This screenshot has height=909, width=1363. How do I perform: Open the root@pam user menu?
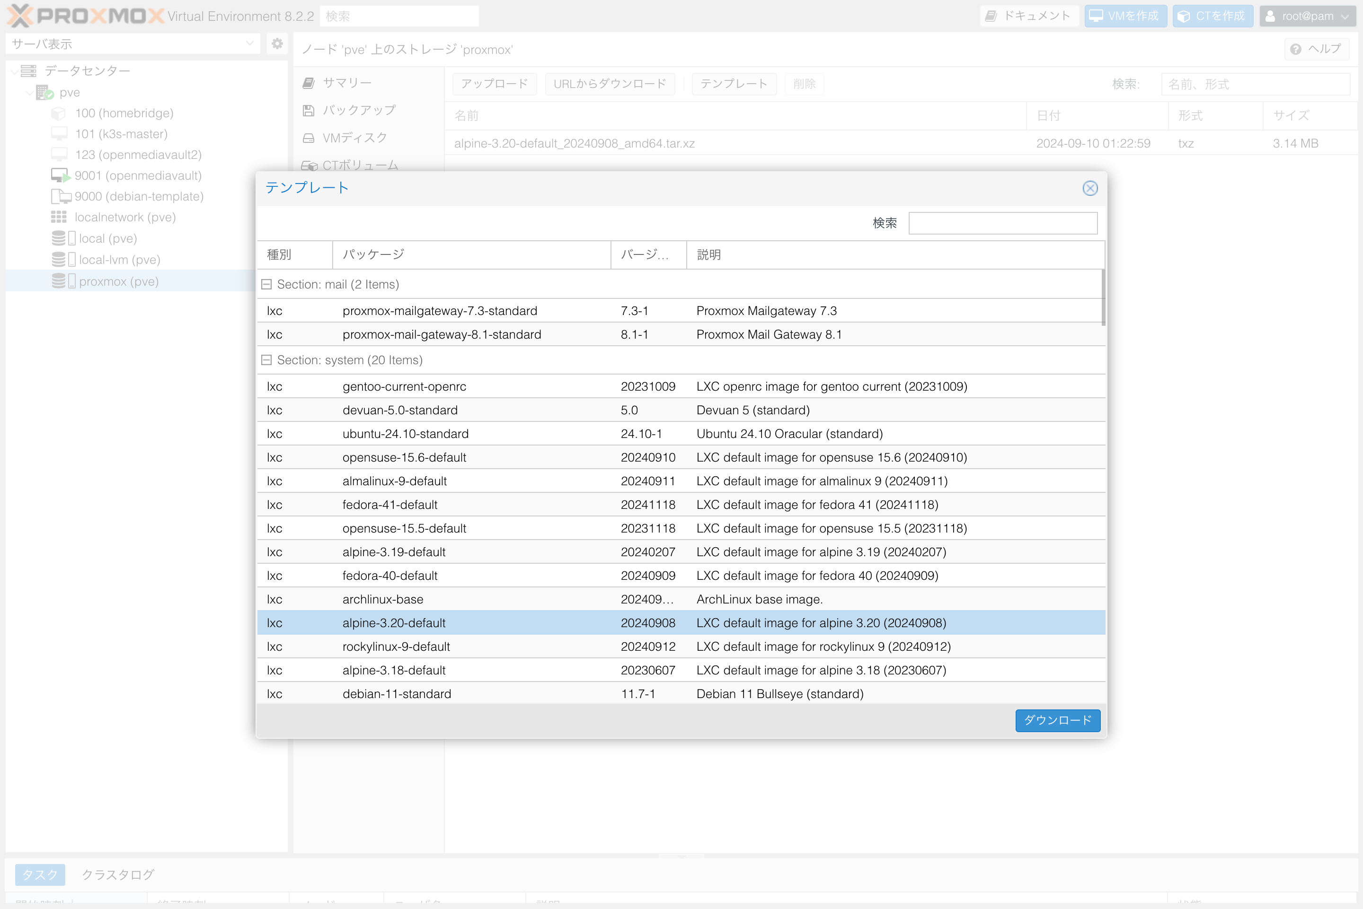click(1307, 16)
